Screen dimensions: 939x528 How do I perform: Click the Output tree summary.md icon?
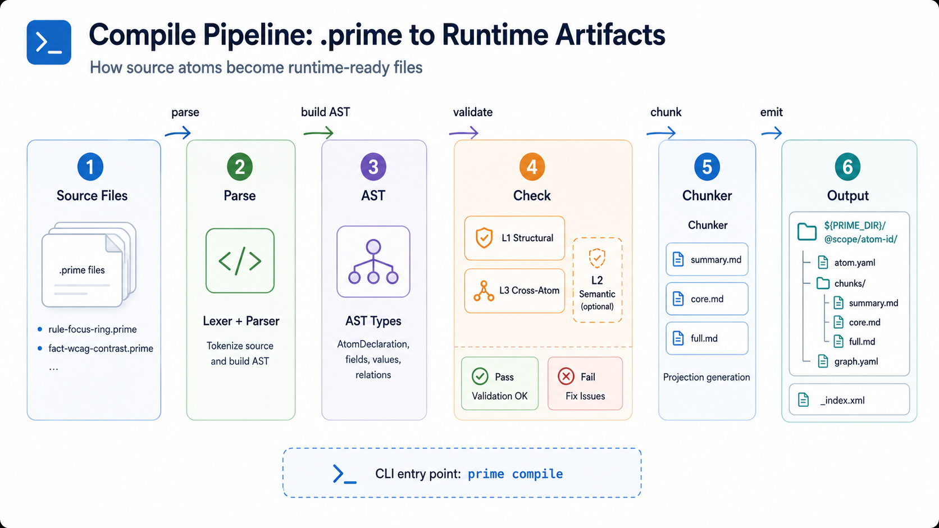tap(838, 303)
